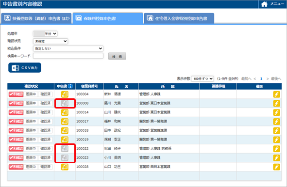Click name 山口 功三 in table
The image size is (287, 187).
point(112,167)
